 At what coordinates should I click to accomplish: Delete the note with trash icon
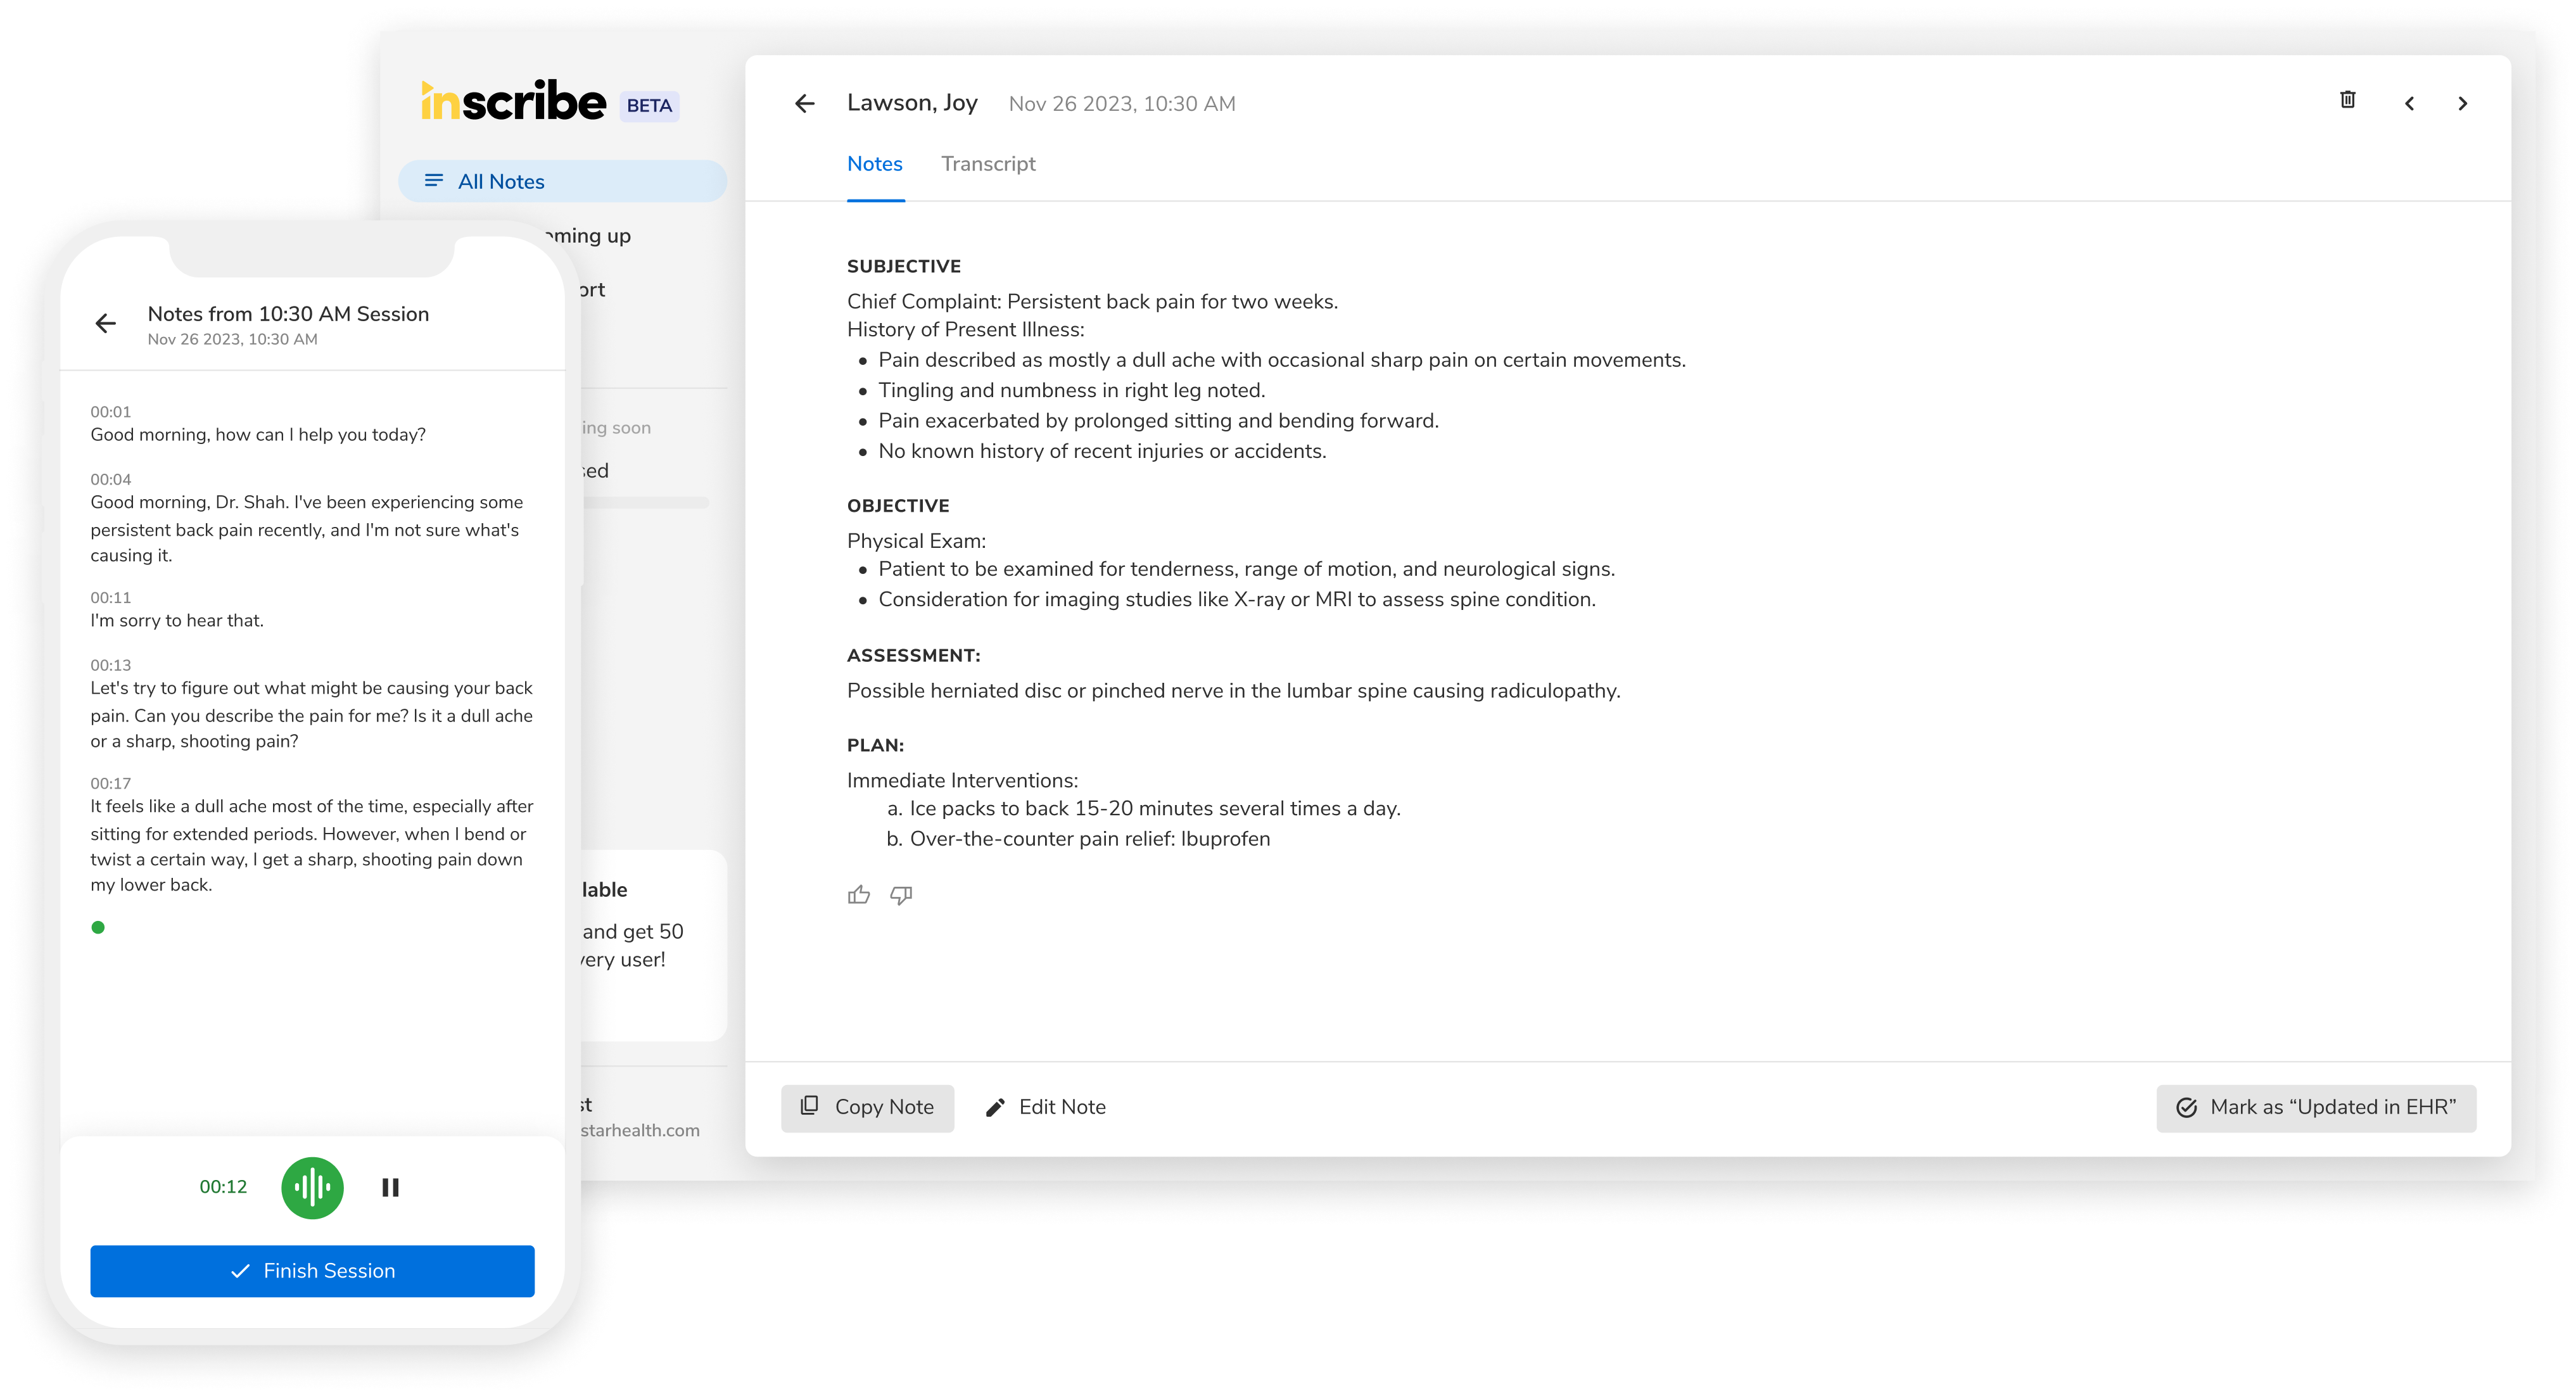click(2347, 100)
